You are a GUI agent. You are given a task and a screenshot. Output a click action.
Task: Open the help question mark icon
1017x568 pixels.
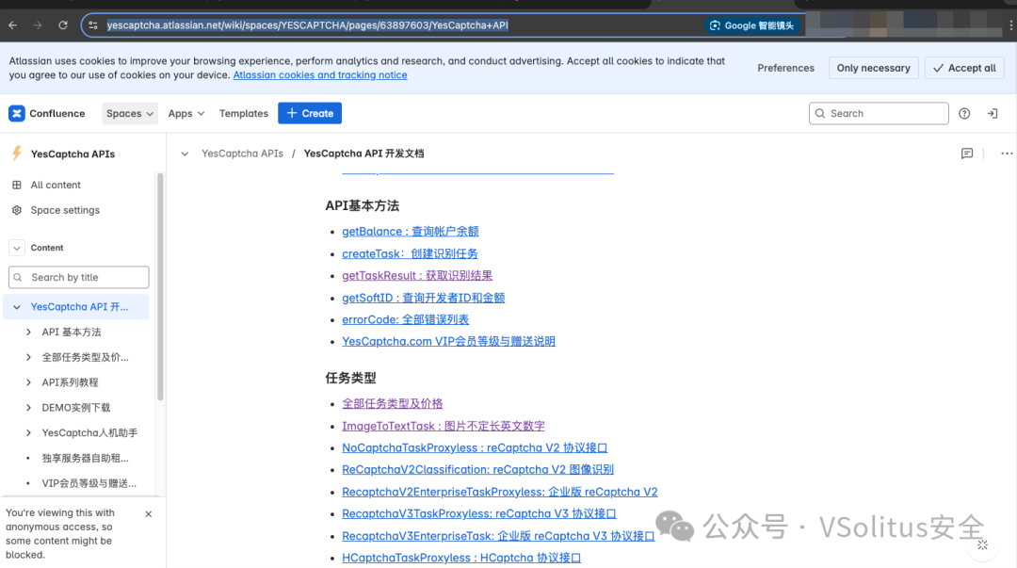click(x=964, y=113)
